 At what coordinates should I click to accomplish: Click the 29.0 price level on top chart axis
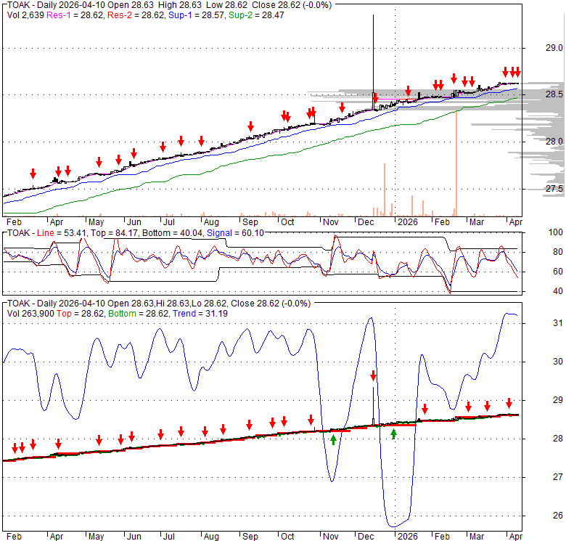pos(554,48)
